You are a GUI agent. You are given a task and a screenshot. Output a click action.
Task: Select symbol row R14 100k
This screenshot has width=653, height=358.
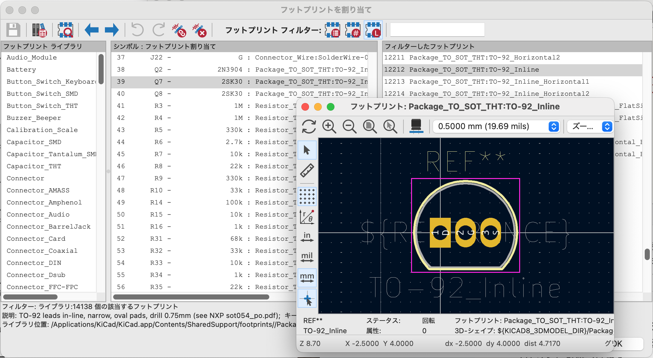coord(204,203)
